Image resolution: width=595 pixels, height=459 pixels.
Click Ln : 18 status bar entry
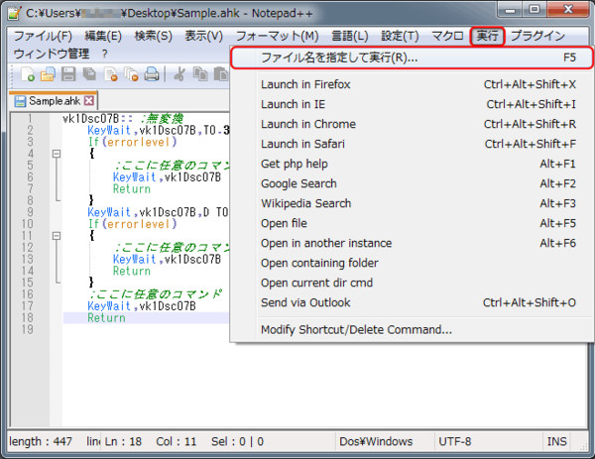[x=123, y=441]
